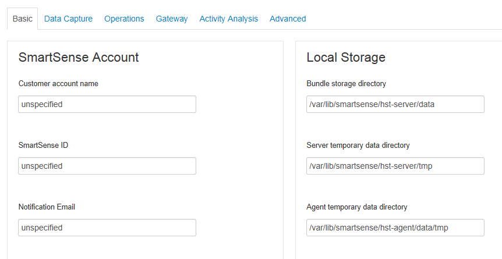The width and height of the screenshot is (502, 259).
Task: Click the "Bundle storage directory" label
Action: [x=346, y=83]
